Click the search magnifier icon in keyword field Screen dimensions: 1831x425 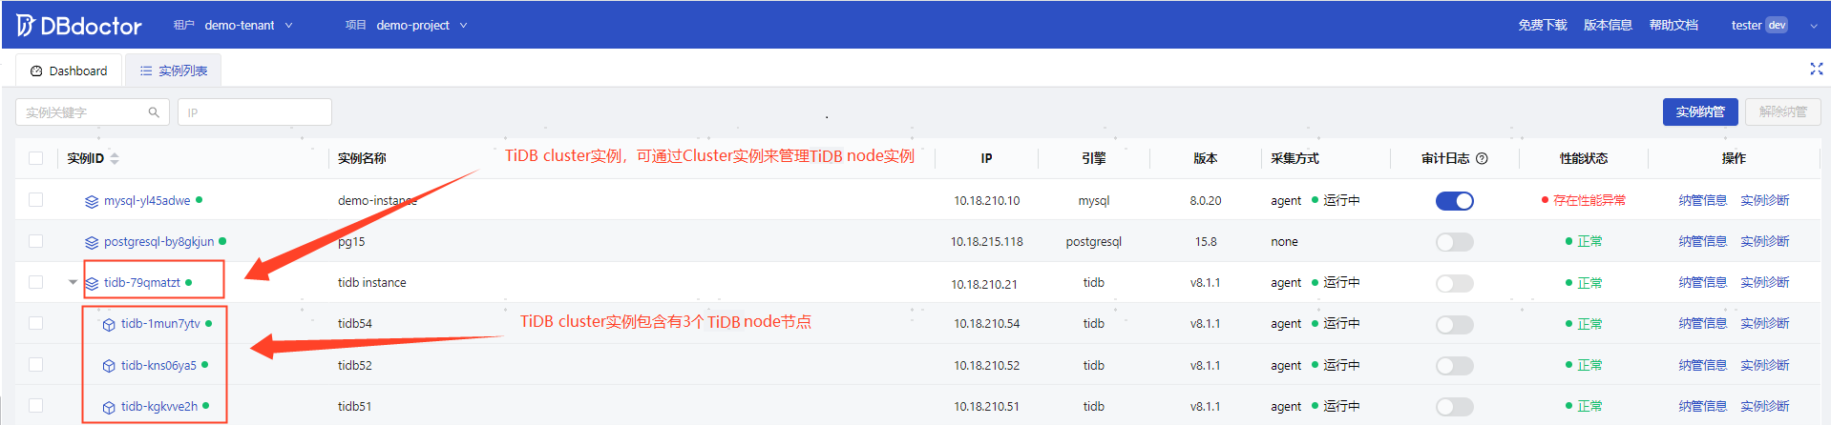click(x=154, y=112)
